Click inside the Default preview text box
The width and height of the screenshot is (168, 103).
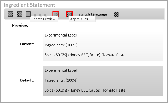103,81
